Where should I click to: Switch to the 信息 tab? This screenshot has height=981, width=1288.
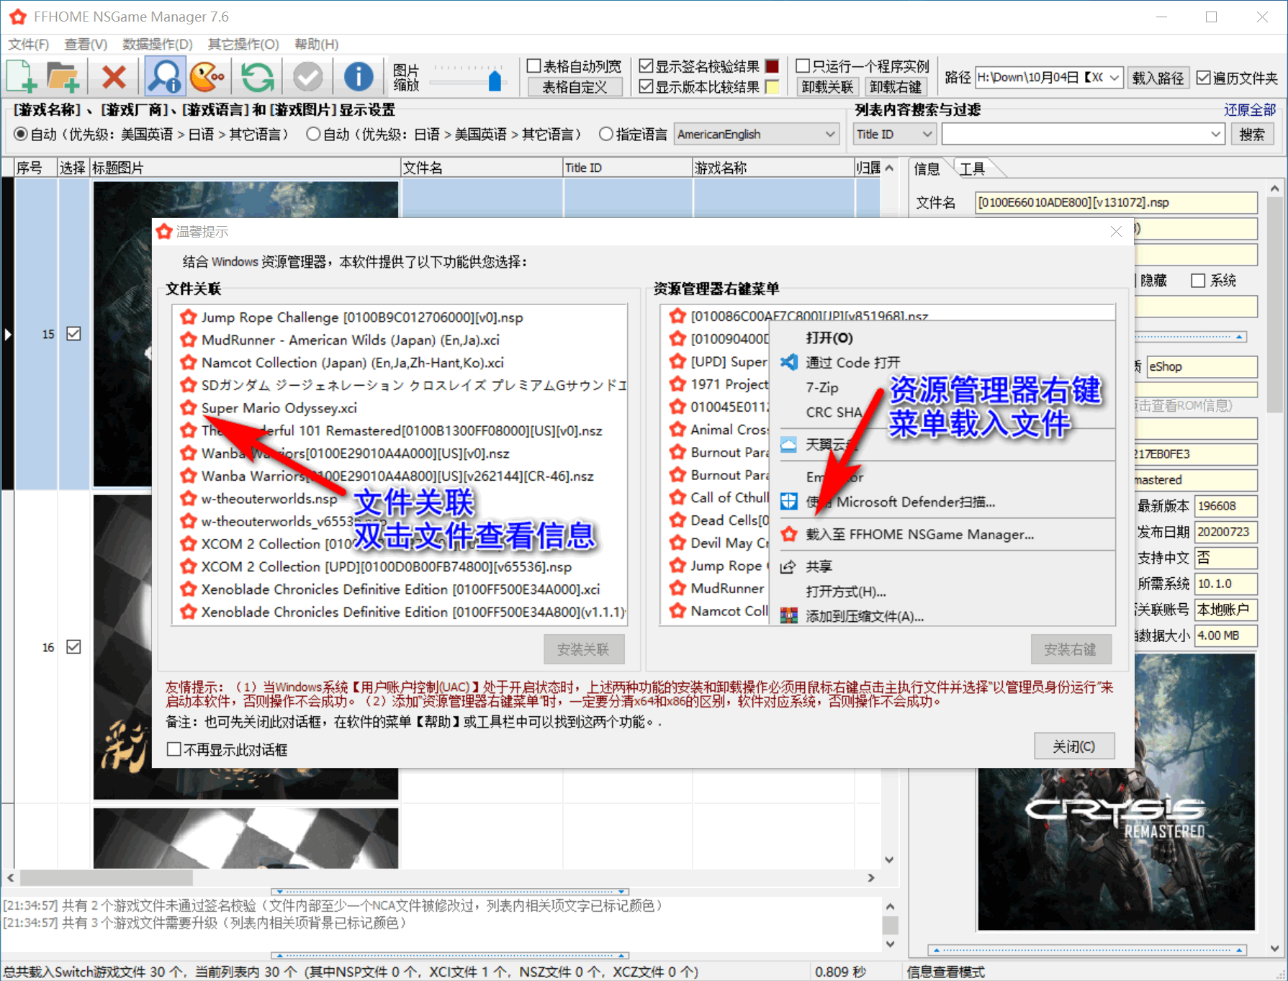pos(927,168)
